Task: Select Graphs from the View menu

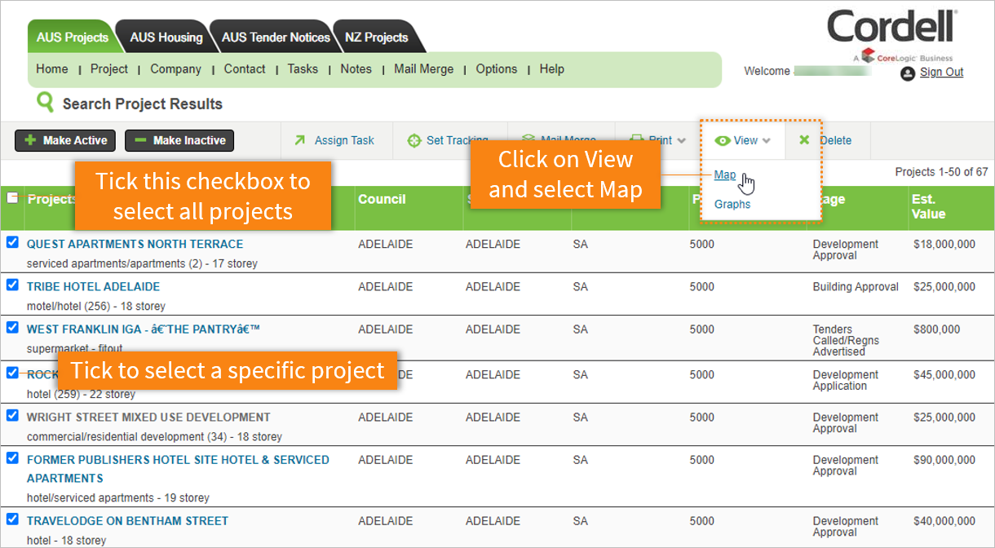Action: click(732, 204)
